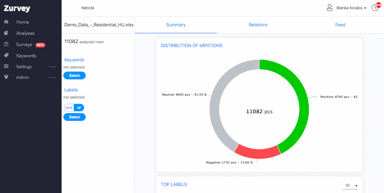Click the Keywords tag icon
This screenshot has height=193, width=384.
click(x=6, y=55)
